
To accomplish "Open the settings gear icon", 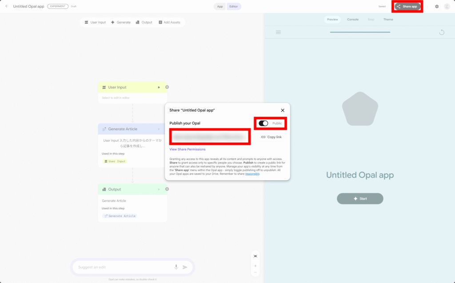I will [x=437, y=7].
